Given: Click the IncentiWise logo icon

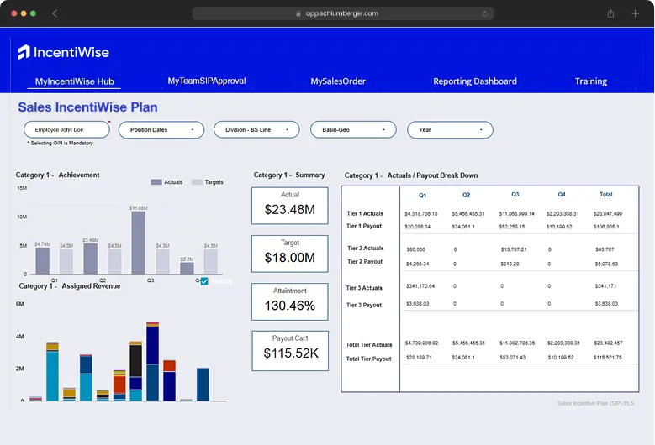Looking at the screenshot, I should tap(24, 52).
